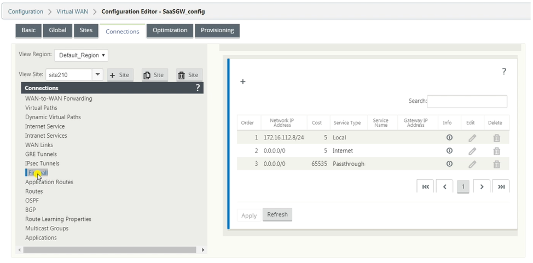The height and width of the screenshot is (263, 533).
Task: Open Dynamic Virtual Paths section
Action: pyautogui.click(x=53, y=117)
